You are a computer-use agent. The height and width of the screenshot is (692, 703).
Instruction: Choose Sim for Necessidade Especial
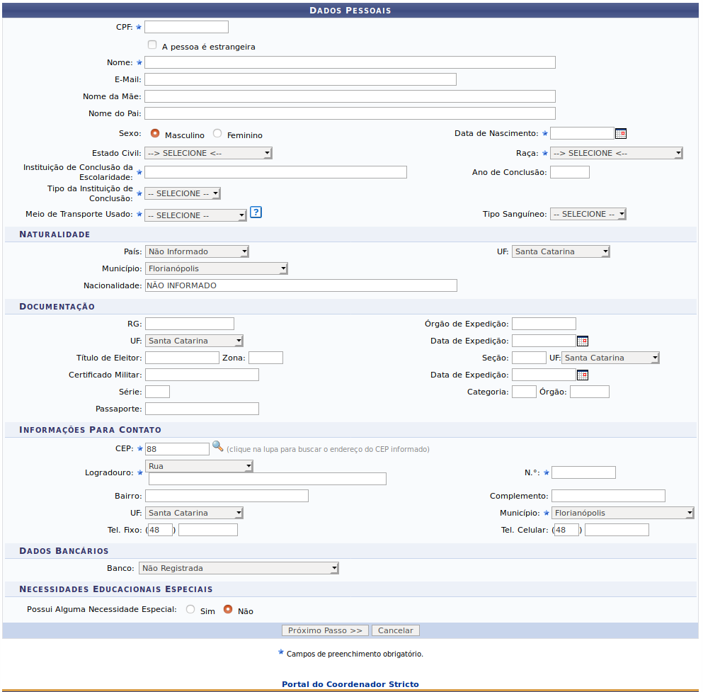[x=190, y=609]
